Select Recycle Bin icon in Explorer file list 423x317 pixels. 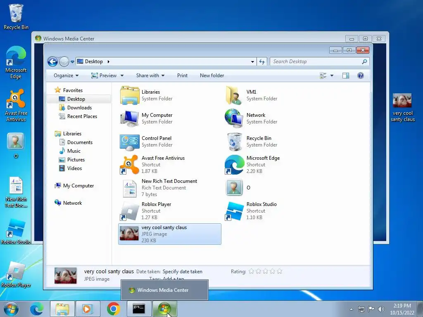coord(234,142)
